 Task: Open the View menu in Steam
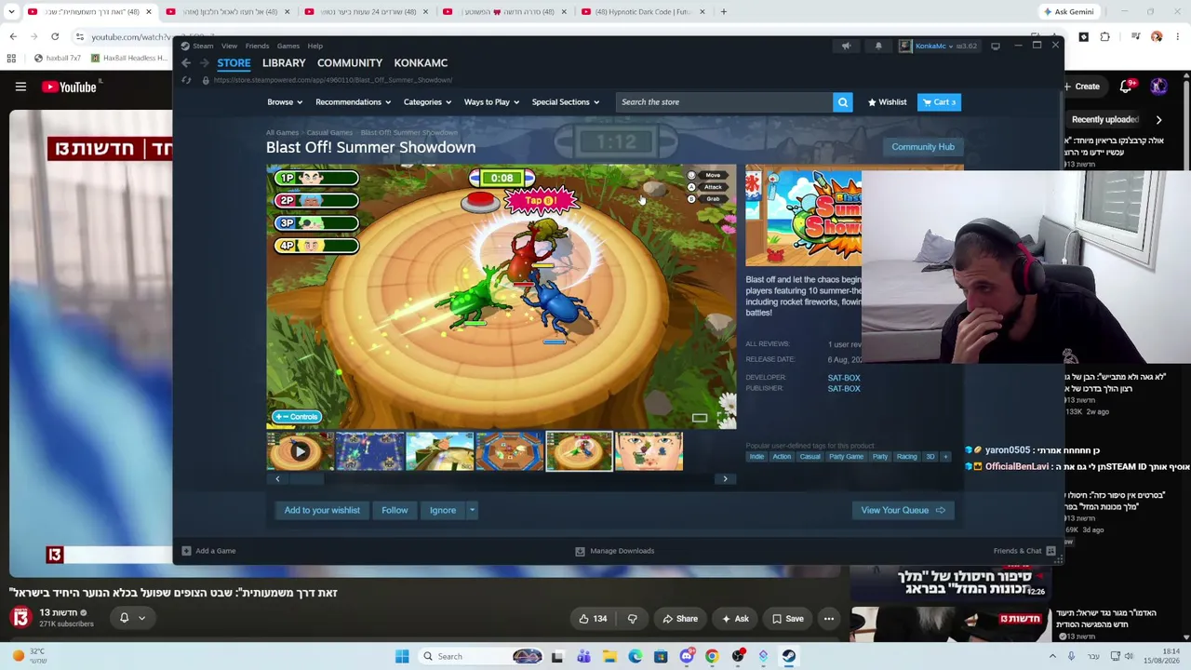(229, 46)
